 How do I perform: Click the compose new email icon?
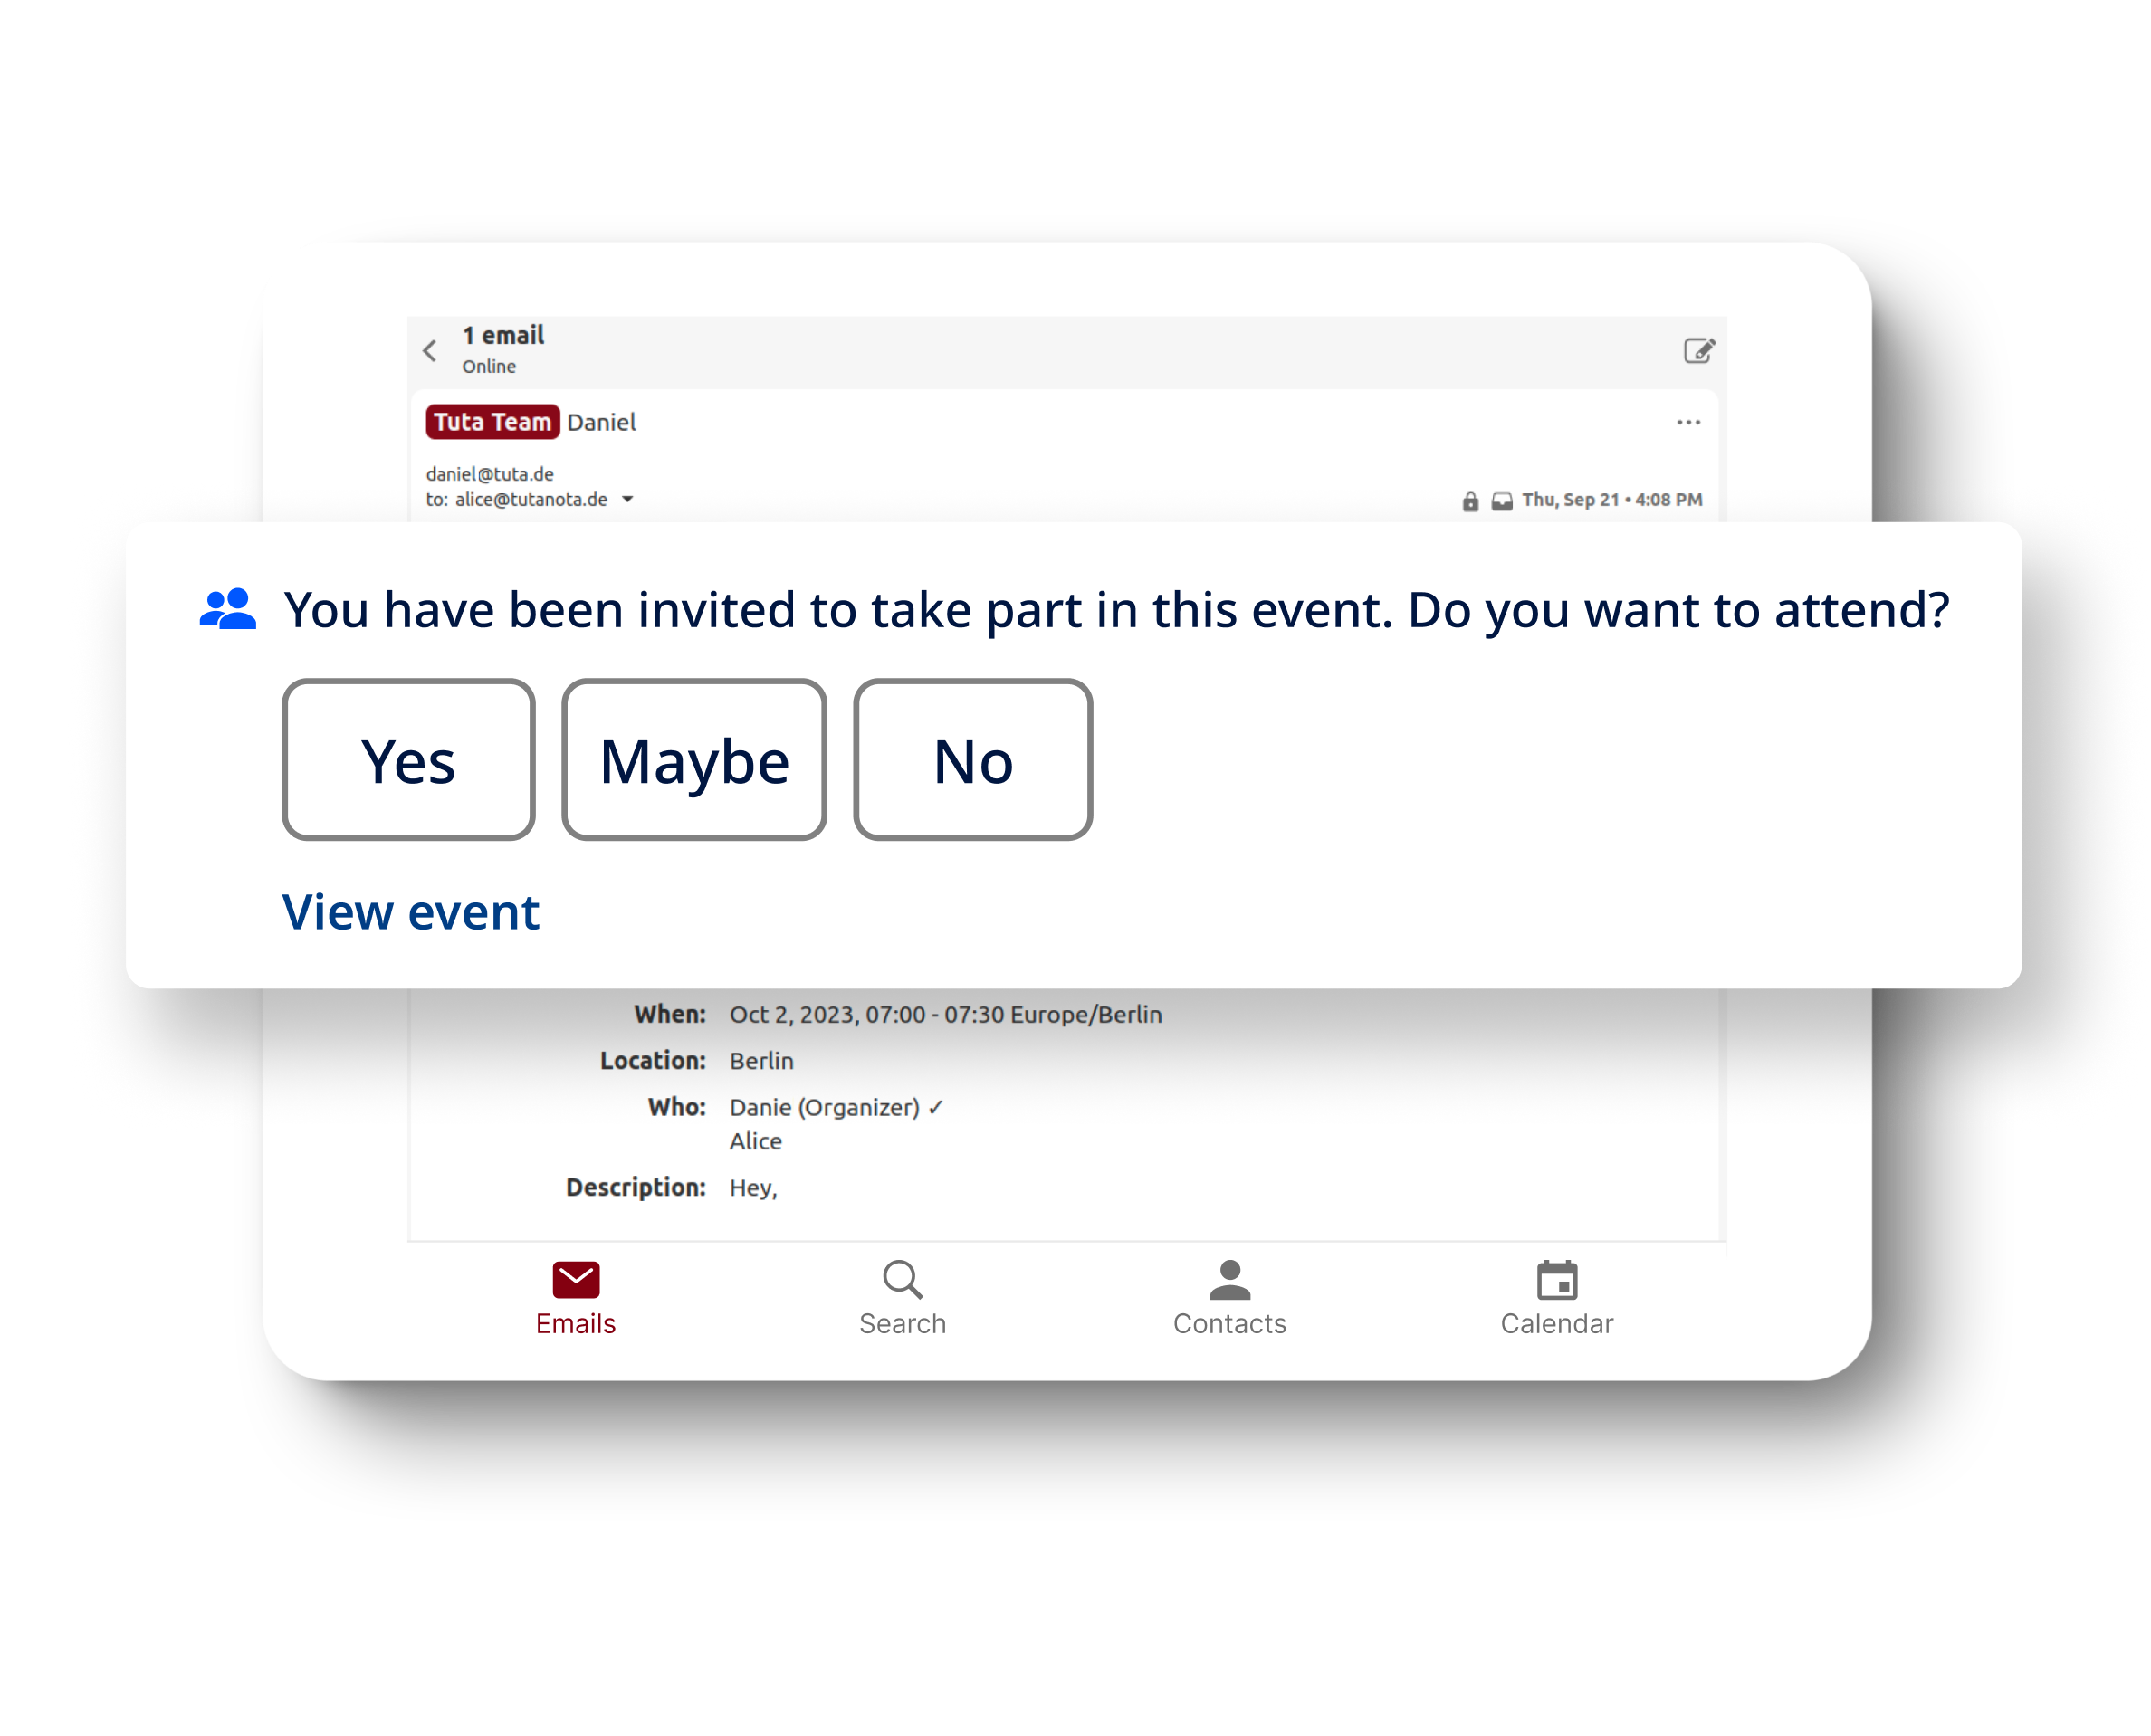pos(1697,348)
